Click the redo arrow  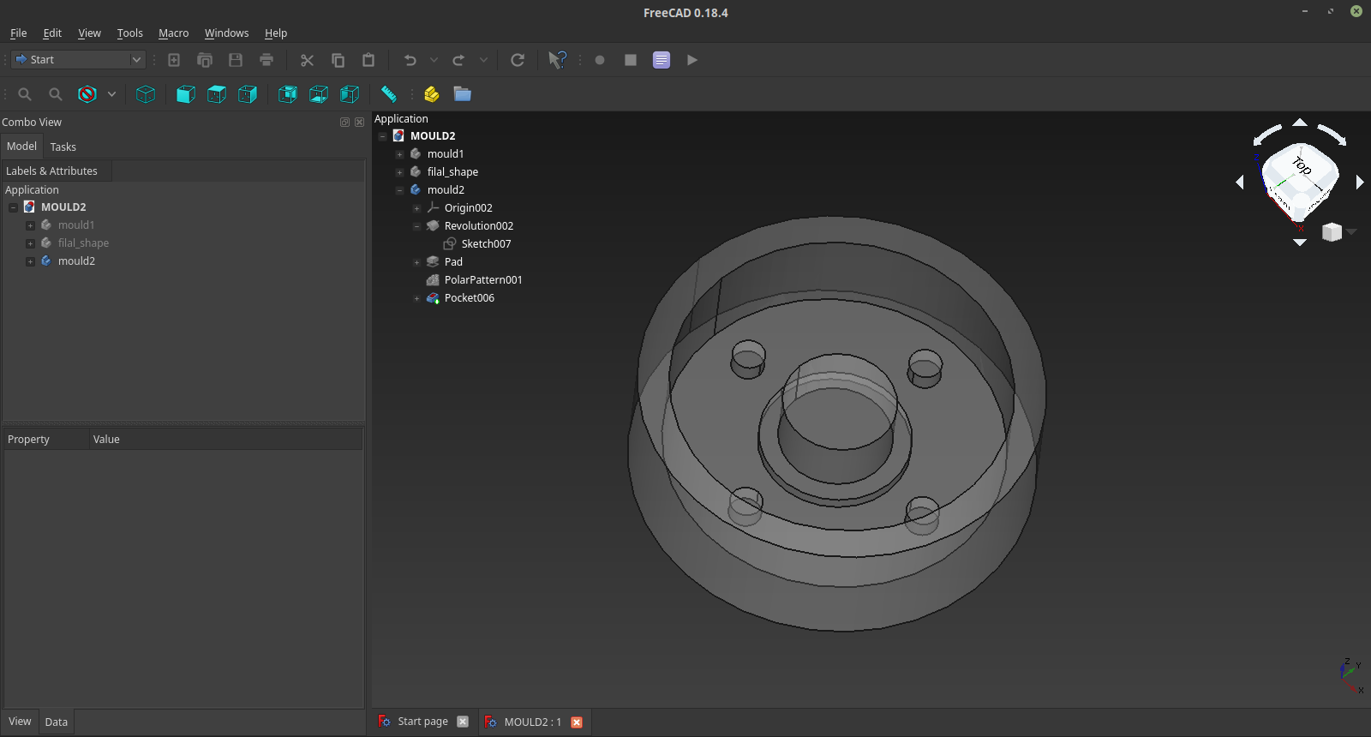tap(459, 60)
